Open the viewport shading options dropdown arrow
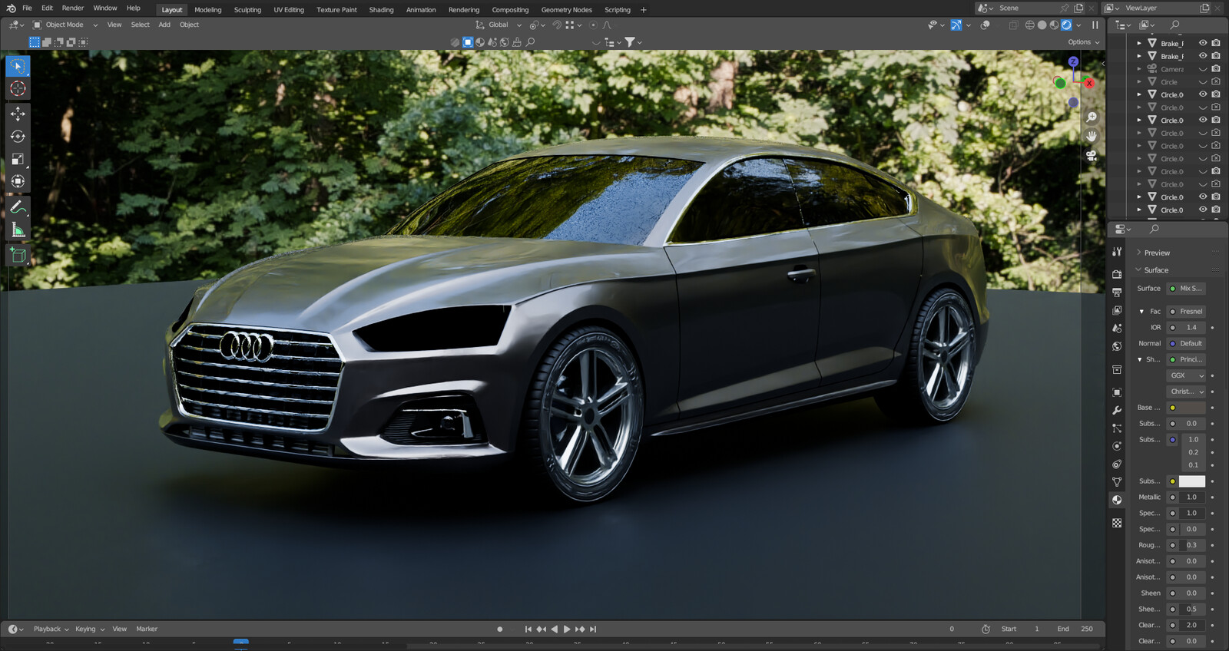 pos(1078,25)
